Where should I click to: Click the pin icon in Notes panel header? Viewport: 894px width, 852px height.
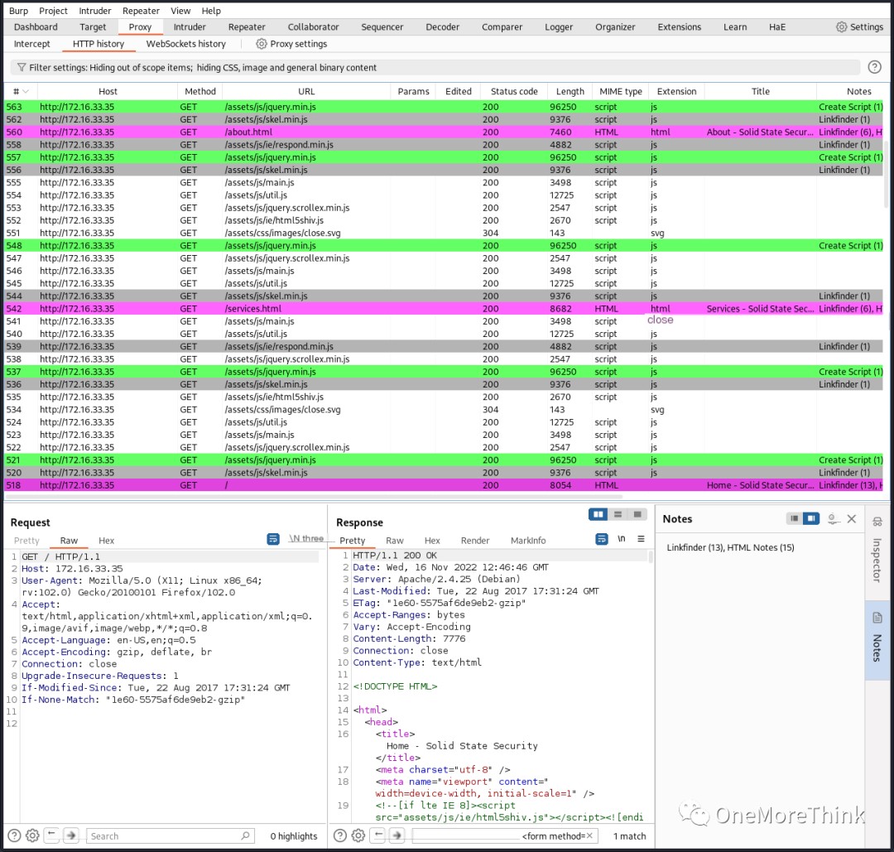point(833,519)
